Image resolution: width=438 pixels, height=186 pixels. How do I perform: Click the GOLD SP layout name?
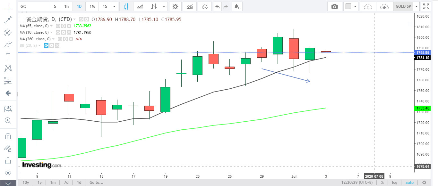(403, 6)
